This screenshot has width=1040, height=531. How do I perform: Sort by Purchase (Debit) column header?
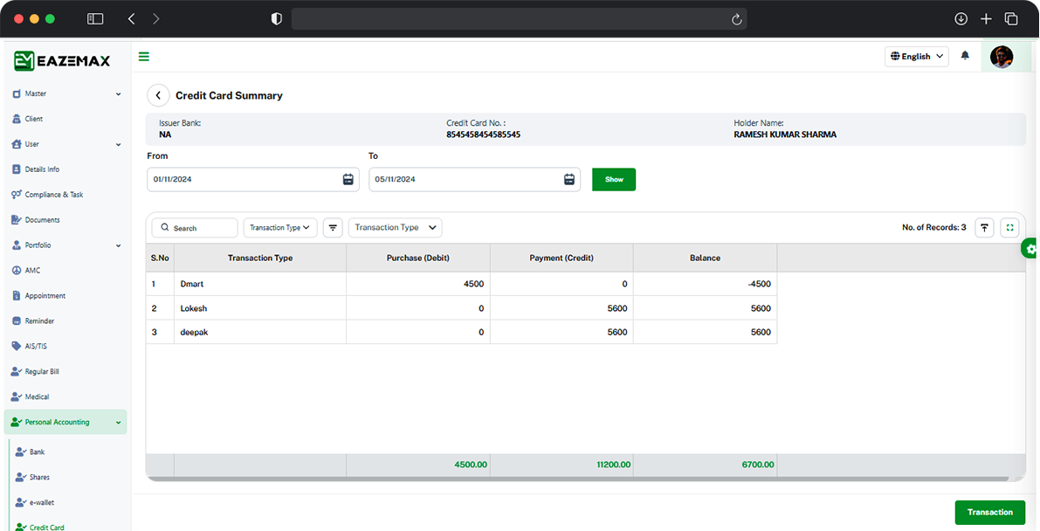point(418,258)
